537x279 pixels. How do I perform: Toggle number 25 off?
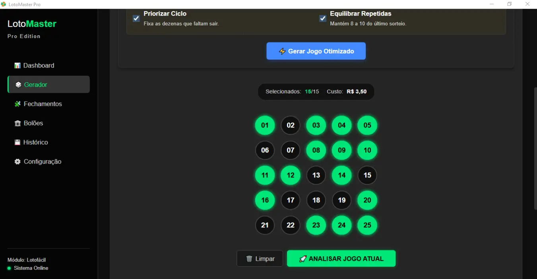[x=367, y=225]
